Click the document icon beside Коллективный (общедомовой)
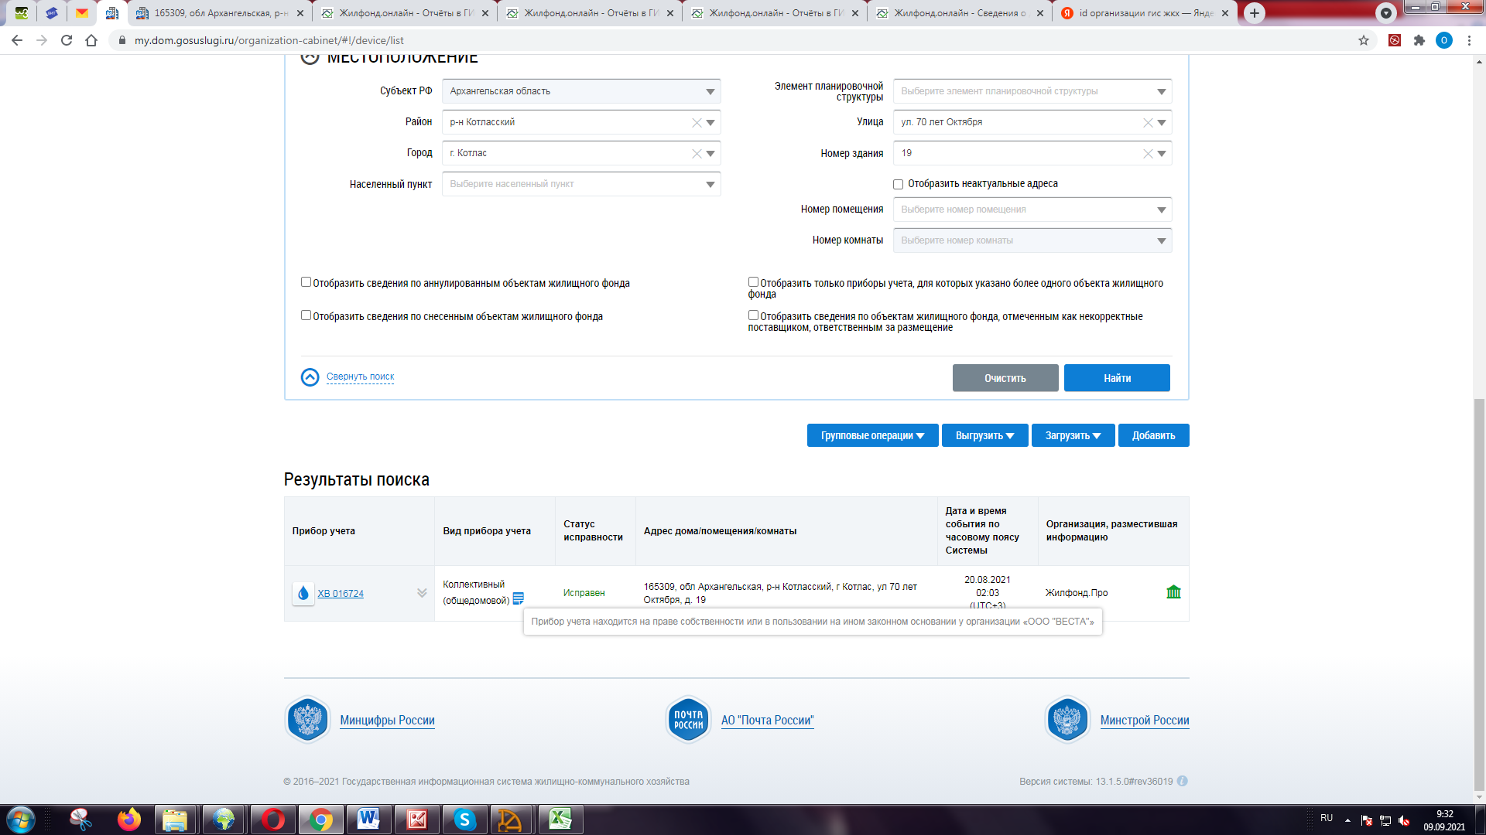 click(519, 598)
